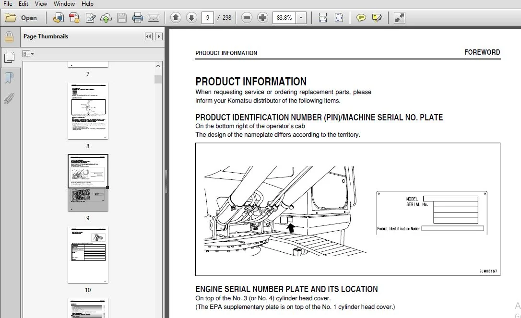Expand the panel with right arrow button
Screen dimensions: 521x318
159,36
